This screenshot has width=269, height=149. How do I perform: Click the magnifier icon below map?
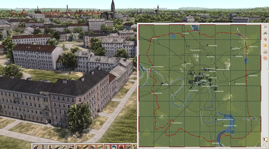(265, 146)
